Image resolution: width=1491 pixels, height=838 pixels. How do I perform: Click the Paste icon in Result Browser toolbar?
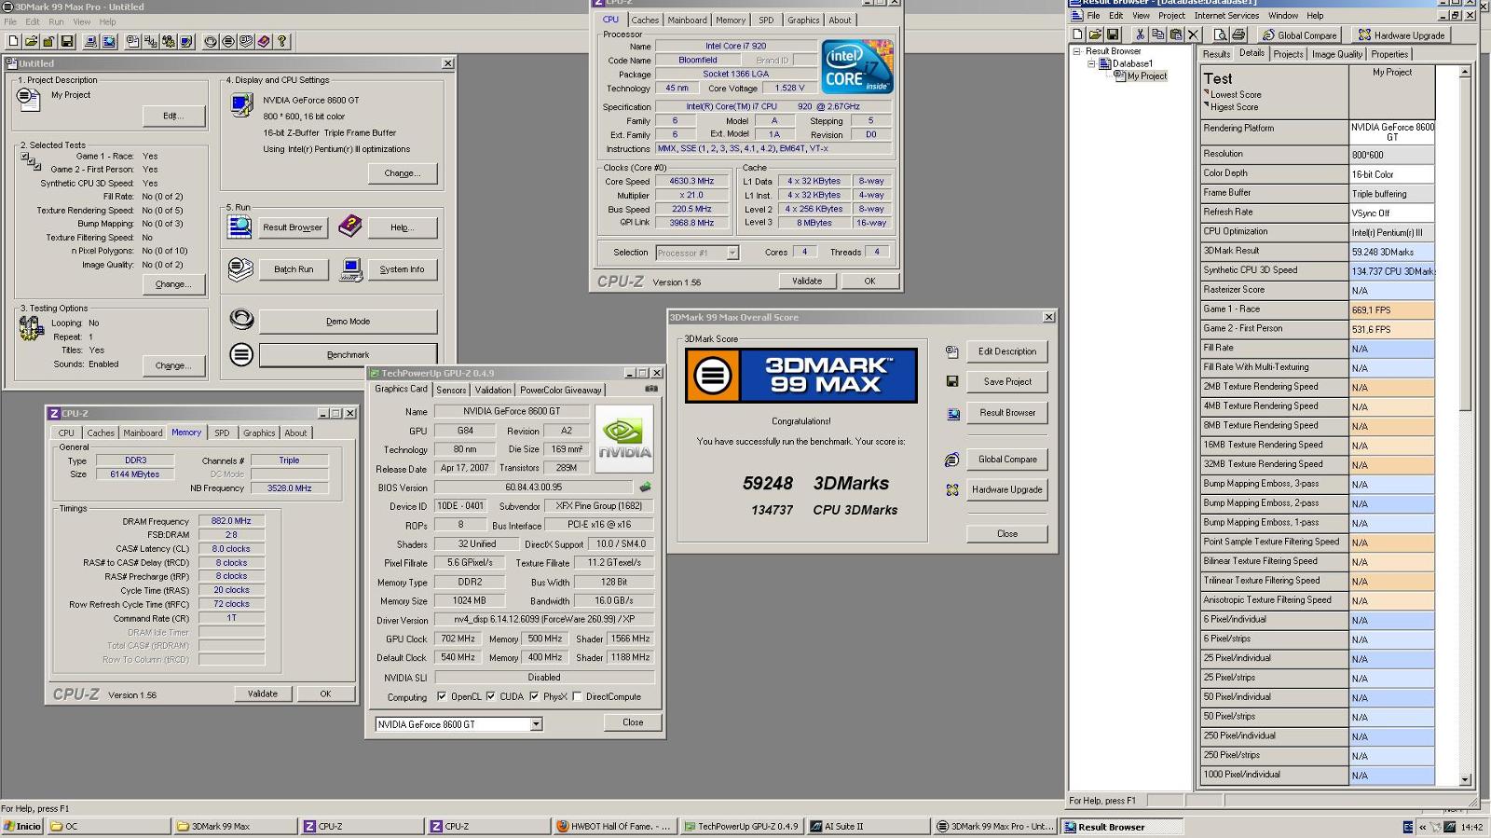click(1176, 34)
